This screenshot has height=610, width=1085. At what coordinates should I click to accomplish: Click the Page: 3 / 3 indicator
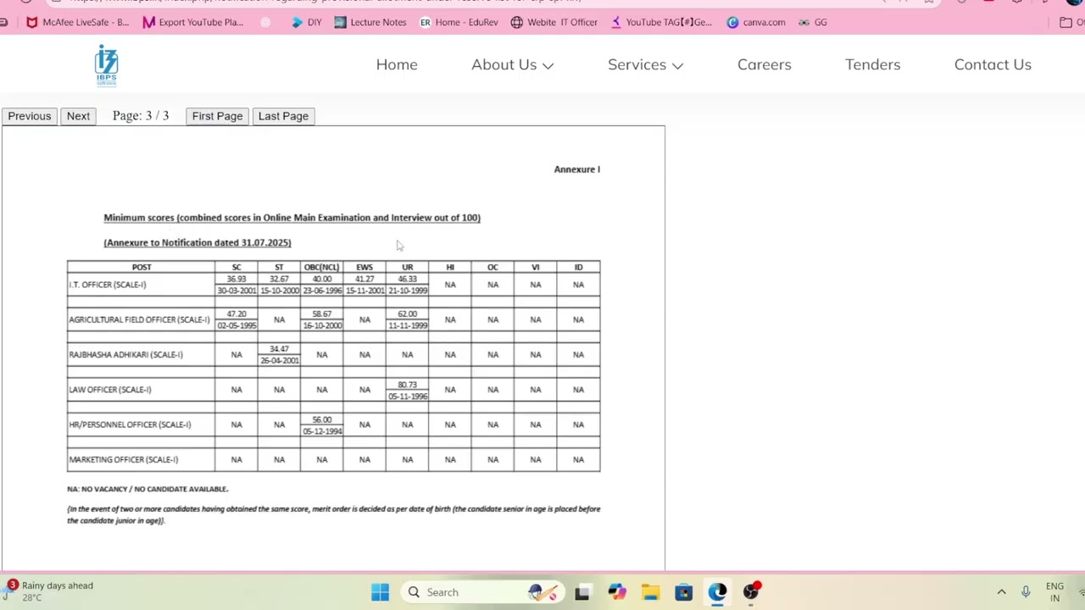tap(141, 116)
